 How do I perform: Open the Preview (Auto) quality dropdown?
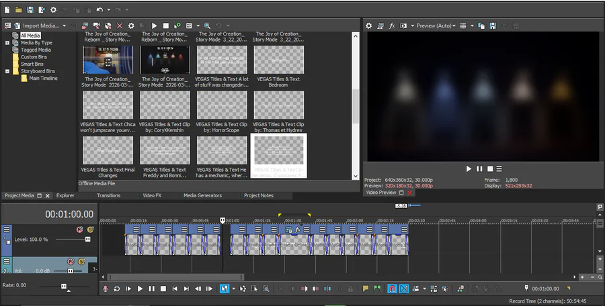(436, 25)
